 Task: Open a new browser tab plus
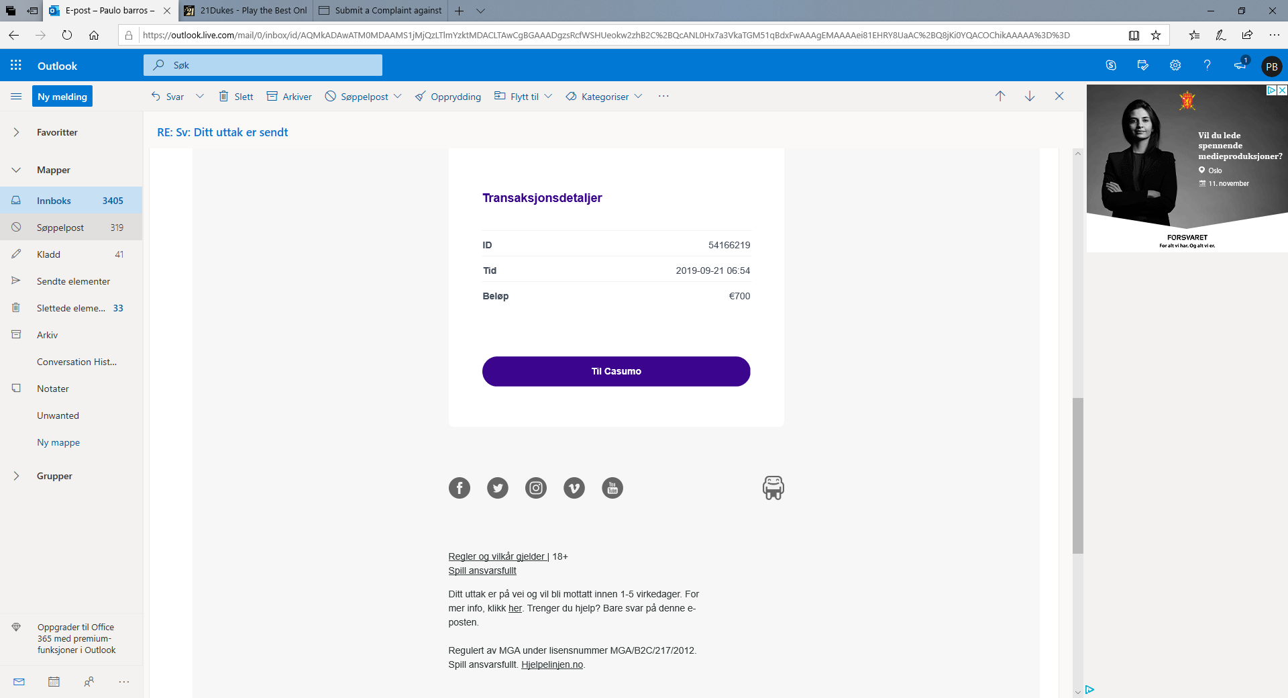click(459, 11)
